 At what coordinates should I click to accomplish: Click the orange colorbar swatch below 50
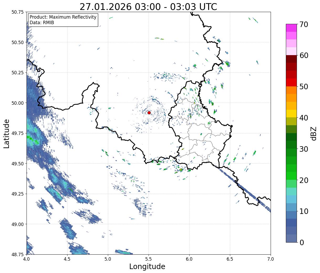[x=291, y=90]
